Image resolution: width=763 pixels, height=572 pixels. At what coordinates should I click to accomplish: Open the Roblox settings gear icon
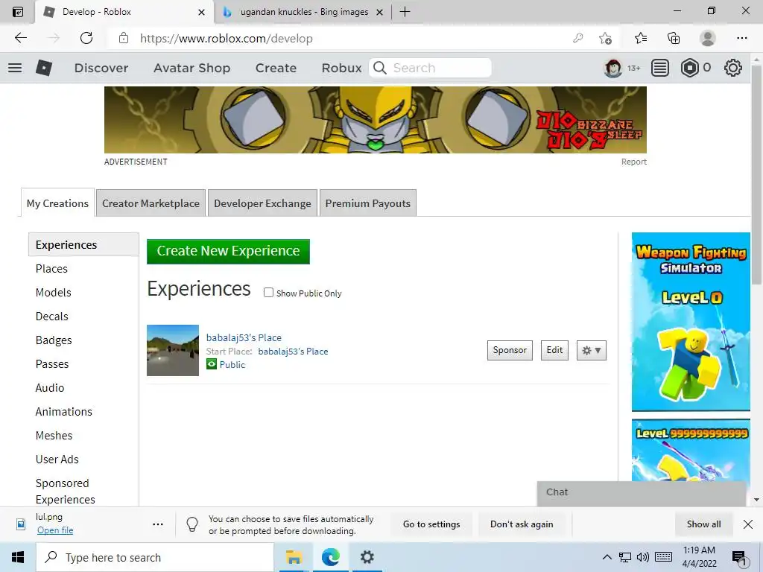point(733,68)
